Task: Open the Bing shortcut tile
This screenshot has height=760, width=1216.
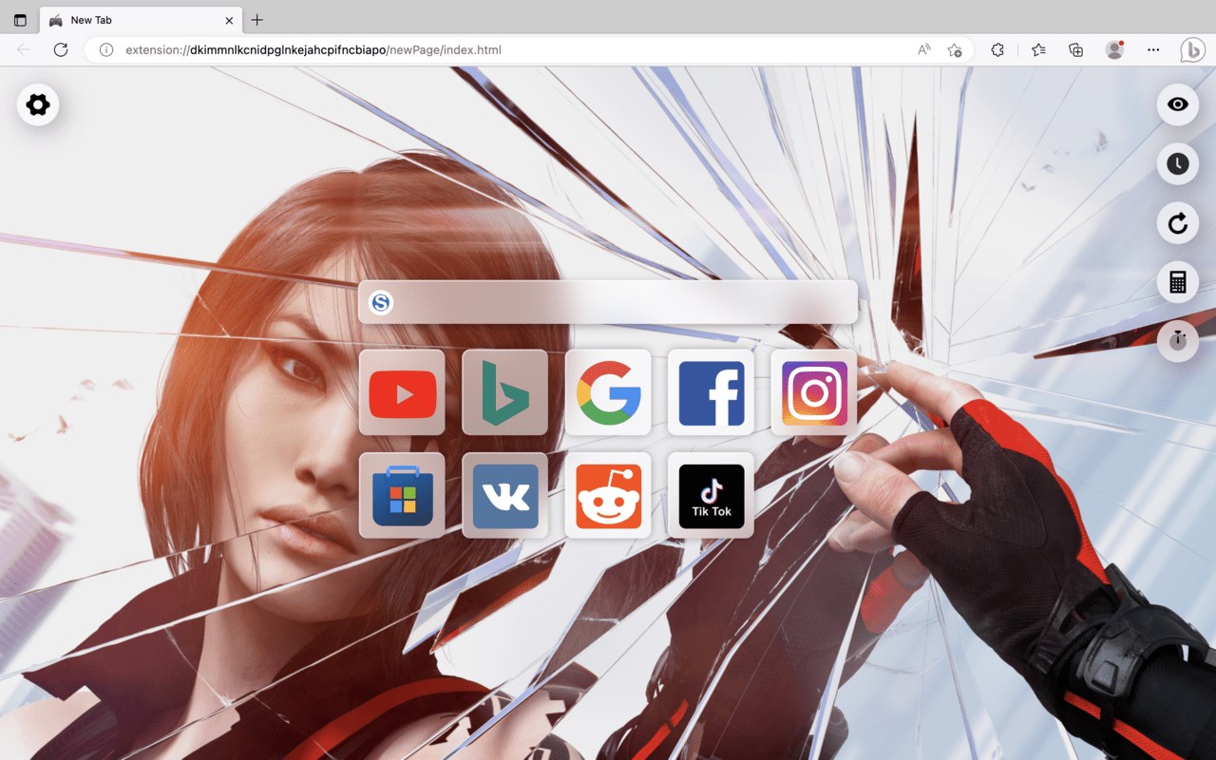Action: [x=504, y=392]
